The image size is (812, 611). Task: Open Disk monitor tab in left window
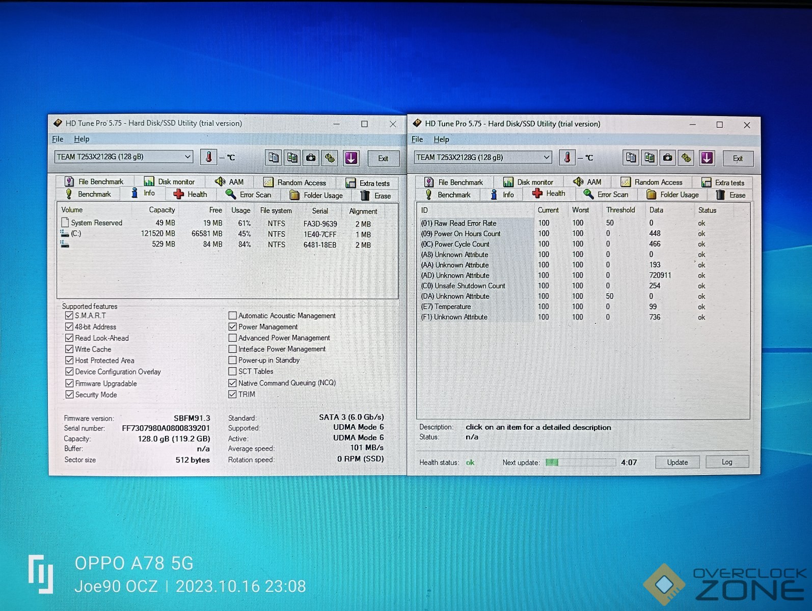[170, 181]
